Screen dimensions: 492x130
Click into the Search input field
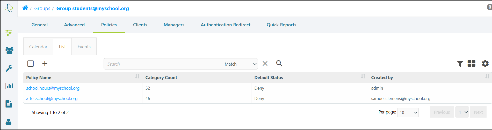[162, 64]
